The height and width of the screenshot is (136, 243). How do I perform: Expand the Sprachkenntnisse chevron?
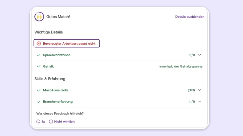[200, 55]
